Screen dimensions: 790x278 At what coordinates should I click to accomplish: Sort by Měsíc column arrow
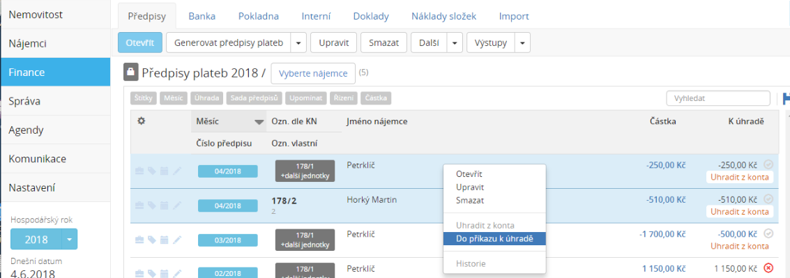[259, 122]
